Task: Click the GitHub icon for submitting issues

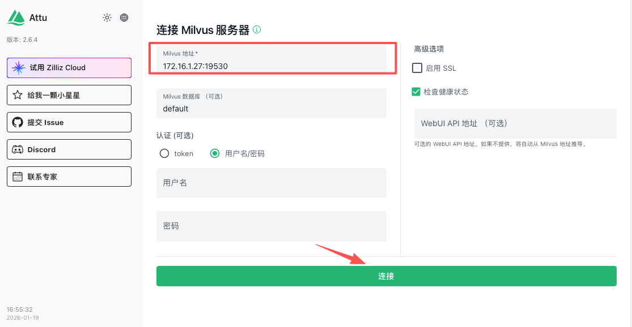Action: point(18,122)
